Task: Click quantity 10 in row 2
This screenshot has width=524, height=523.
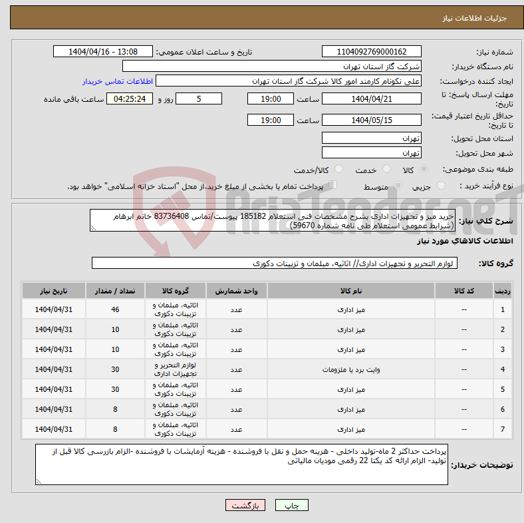Action: (115, 329)
